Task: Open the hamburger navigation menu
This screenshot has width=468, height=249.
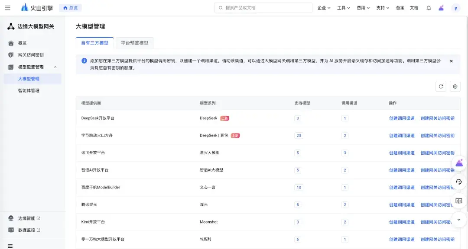Action: [x=8, y=8]
